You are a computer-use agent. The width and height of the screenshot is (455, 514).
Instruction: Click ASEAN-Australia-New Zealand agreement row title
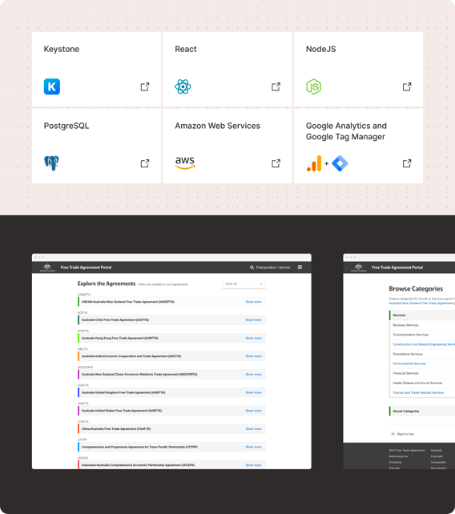coord(128,302)
